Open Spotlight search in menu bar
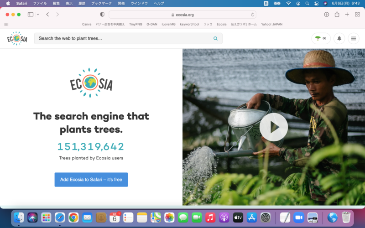The height and width of the screenshot is (228, 365). tap(307, 3)
